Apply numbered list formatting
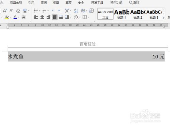This screenshot has width=170, height=127. click(45, 11)
